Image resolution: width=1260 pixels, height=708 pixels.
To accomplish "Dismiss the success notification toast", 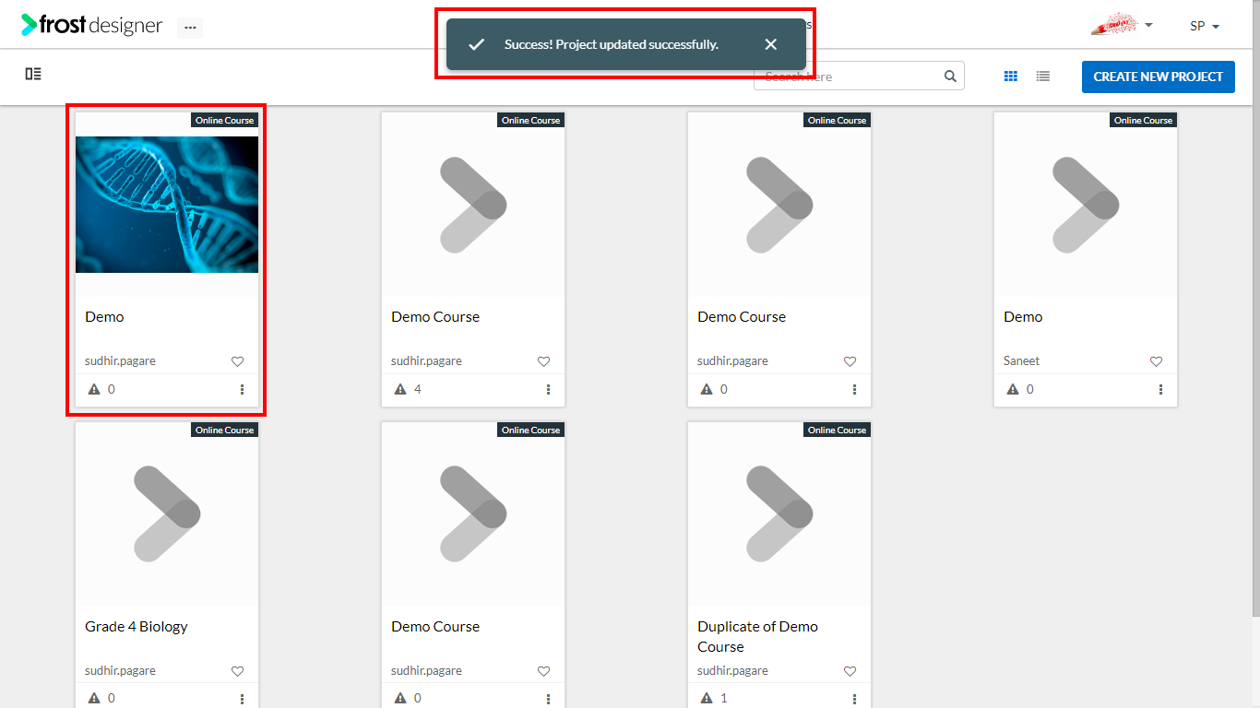I will point(771,44).
